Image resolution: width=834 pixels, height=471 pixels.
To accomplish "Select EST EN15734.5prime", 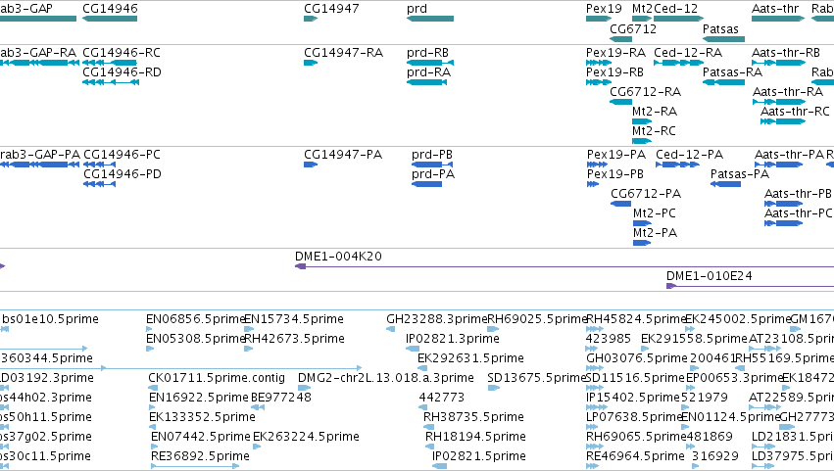I will coord(248,330).
